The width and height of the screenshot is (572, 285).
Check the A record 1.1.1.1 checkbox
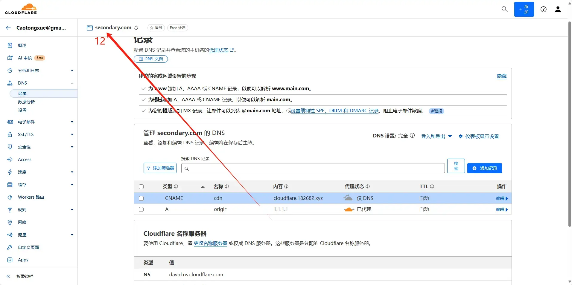[x=141, y=209]
